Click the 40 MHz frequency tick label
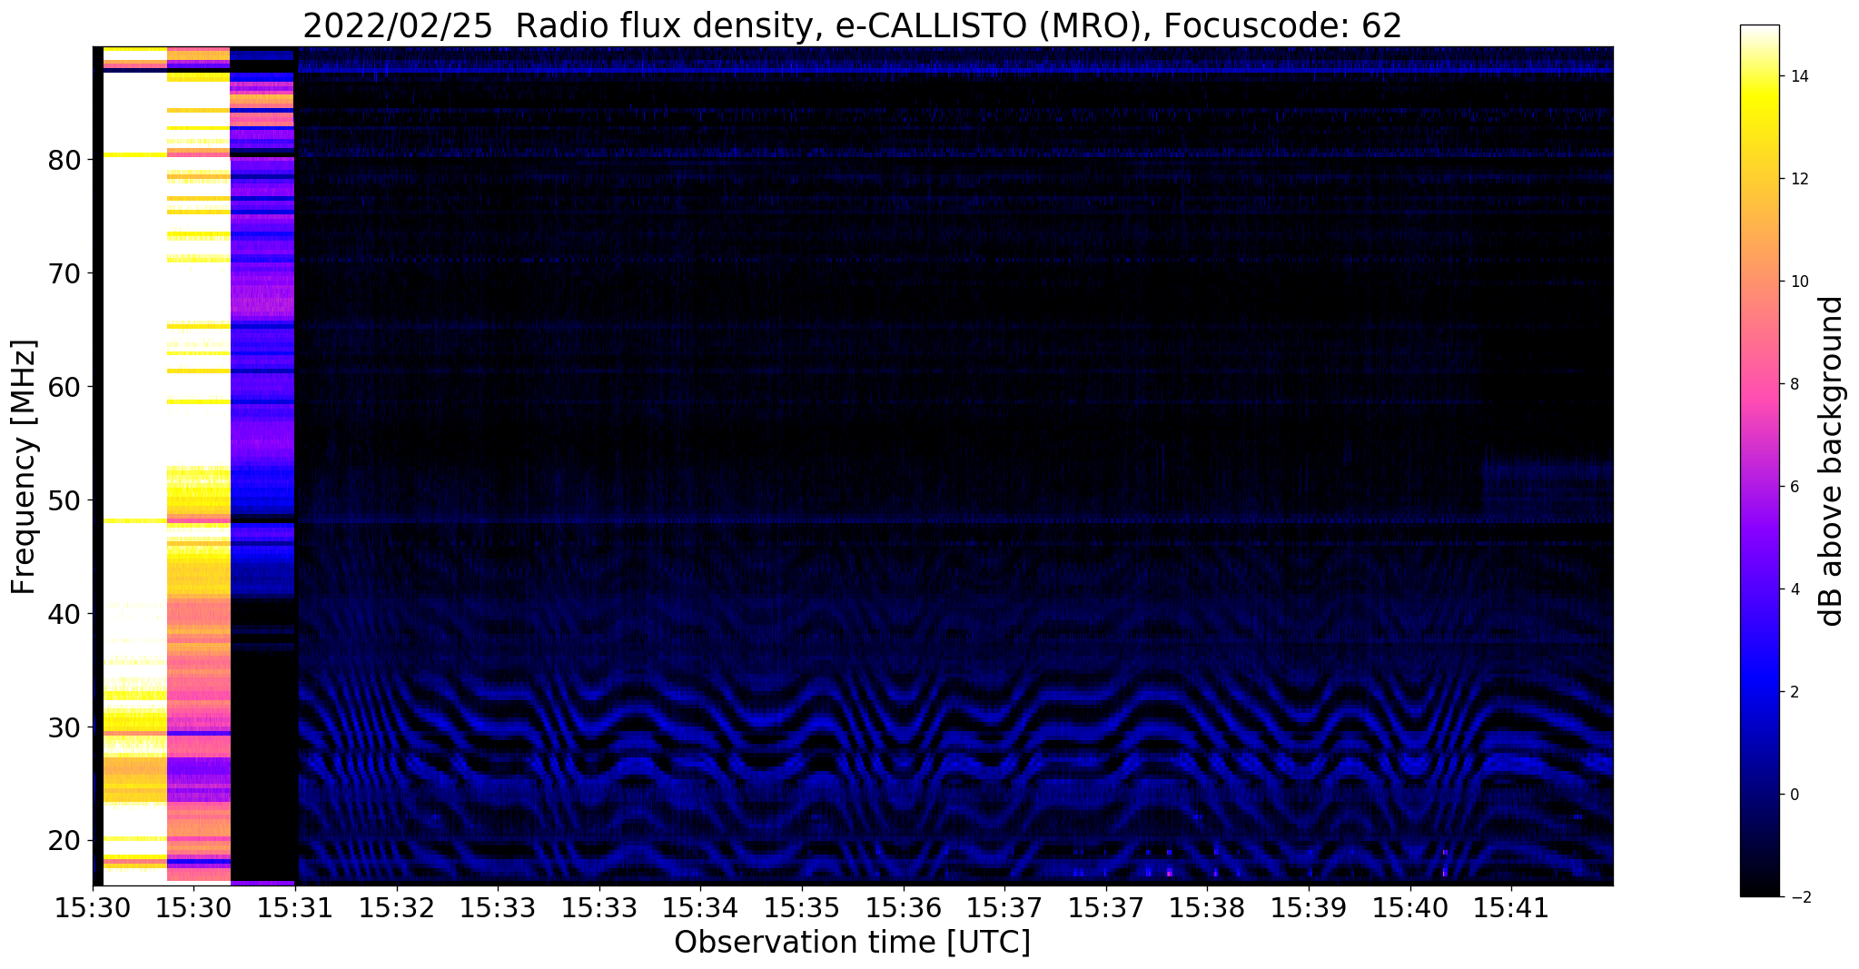Viewport: 1859px width, 969px height. pyautogui.click(x=64, y=614)
